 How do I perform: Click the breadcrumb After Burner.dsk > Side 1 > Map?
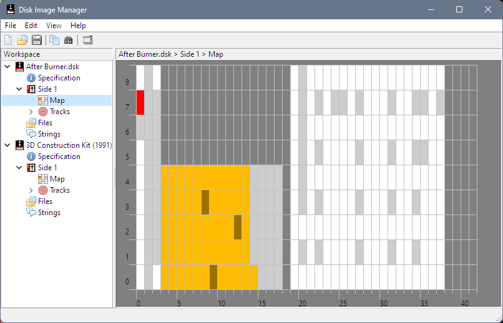point(170,54)
